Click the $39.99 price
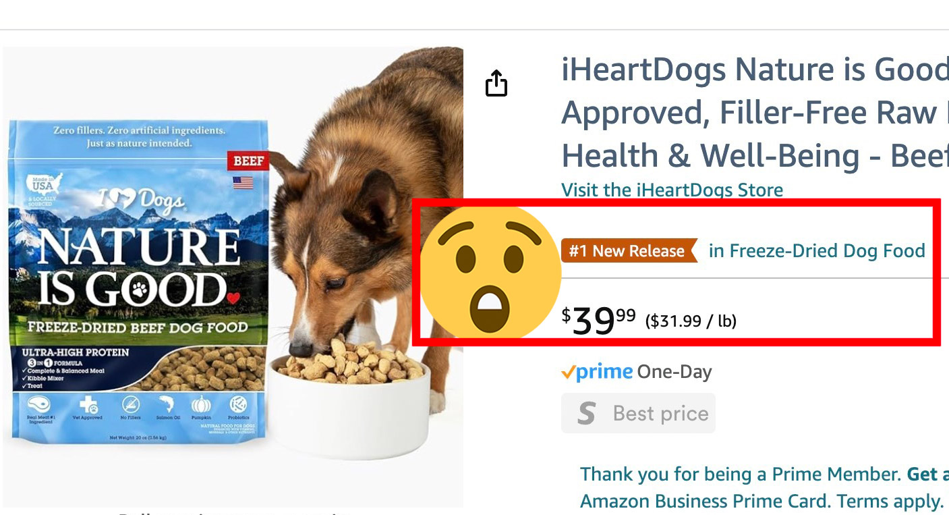Screen dimensions: 949x515 tap(598, 320)
